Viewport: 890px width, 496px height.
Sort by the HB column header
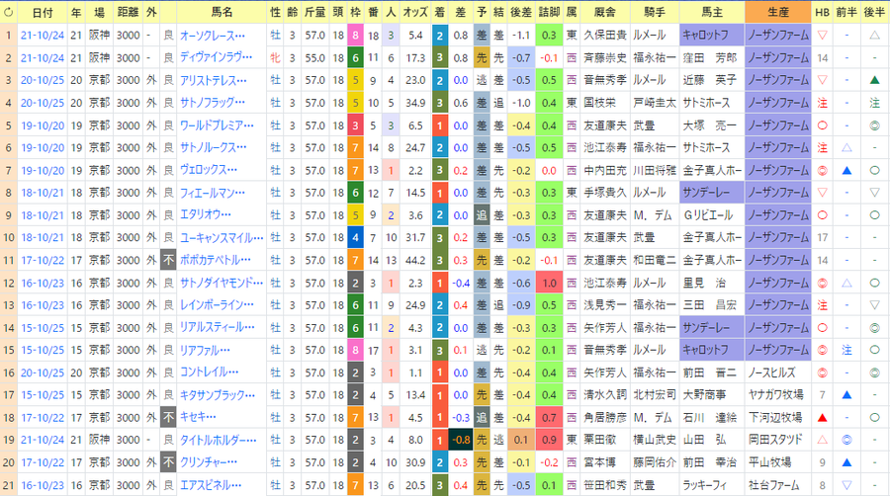pos(822,12)
